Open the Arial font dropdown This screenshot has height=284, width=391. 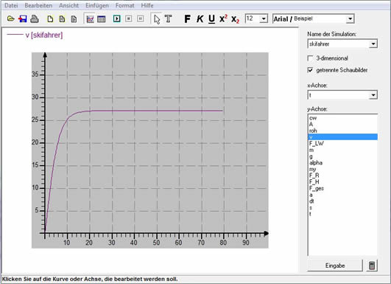point(350,18)
